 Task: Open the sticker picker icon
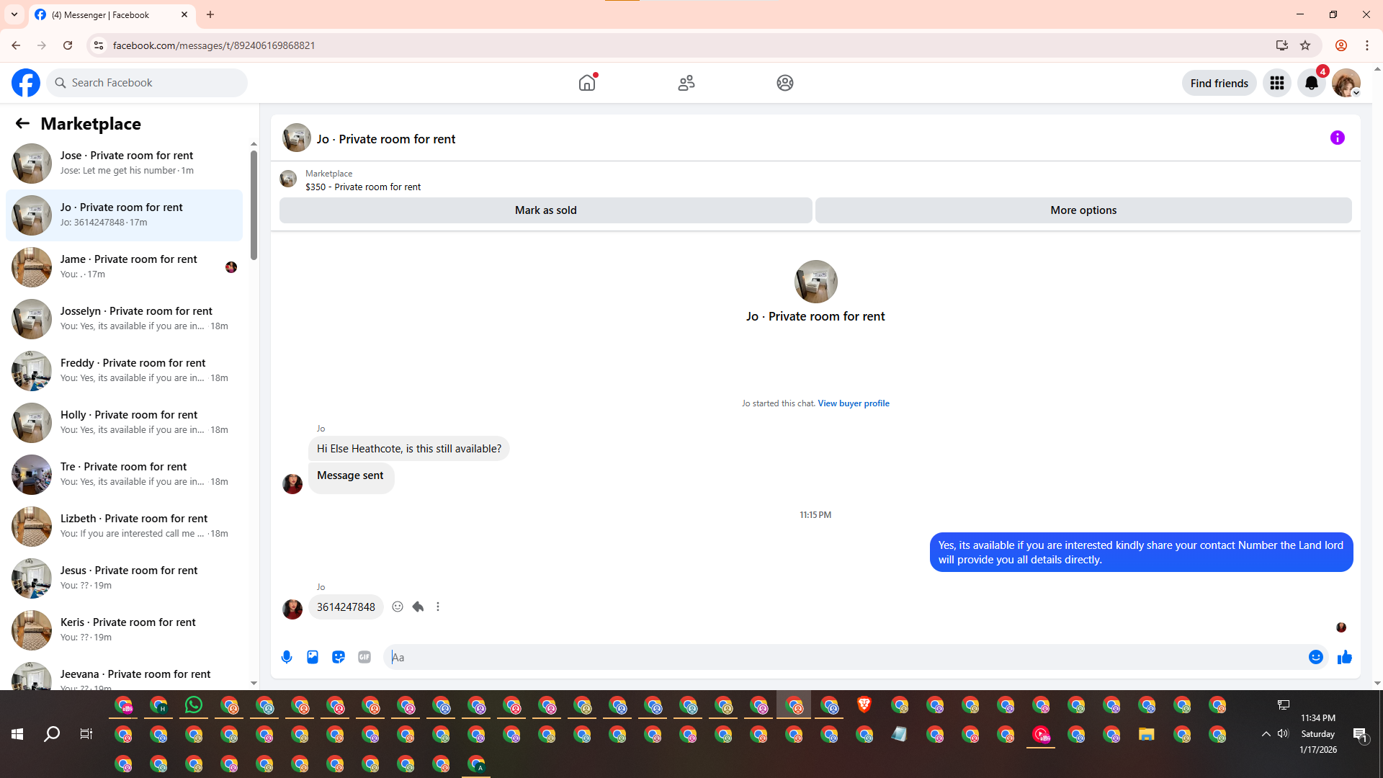(339, 657)
